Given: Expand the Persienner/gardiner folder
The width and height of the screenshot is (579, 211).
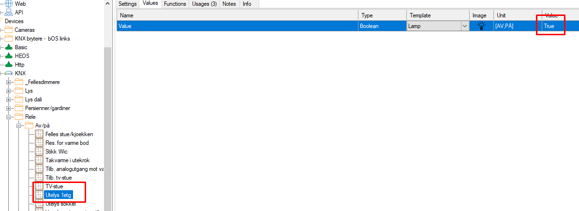Looking at the screenshot, I should 9,108.
